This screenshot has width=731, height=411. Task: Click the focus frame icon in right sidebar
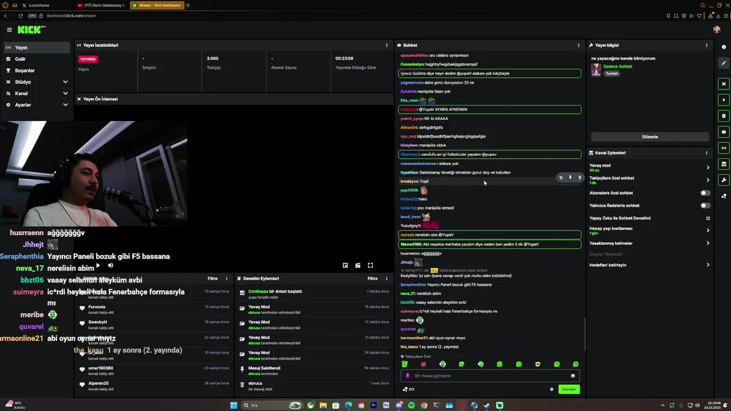click(x=724, y=84)
